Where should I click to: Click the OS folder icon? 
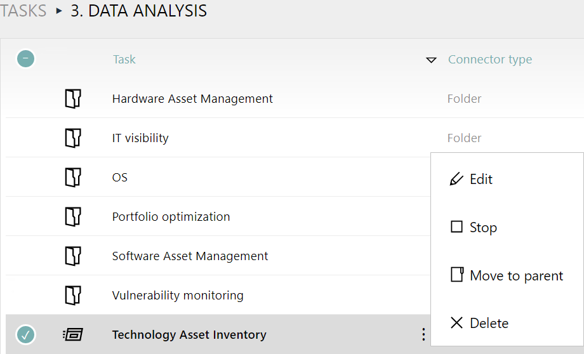coord(74,178)
